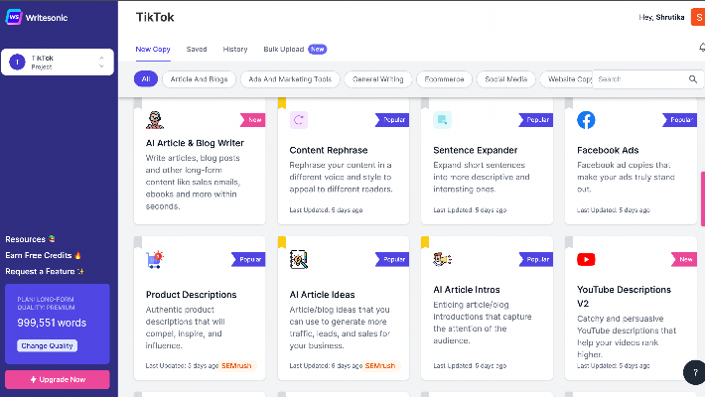Toggle bookmark on AI Article Ideas card

[282, 242]
